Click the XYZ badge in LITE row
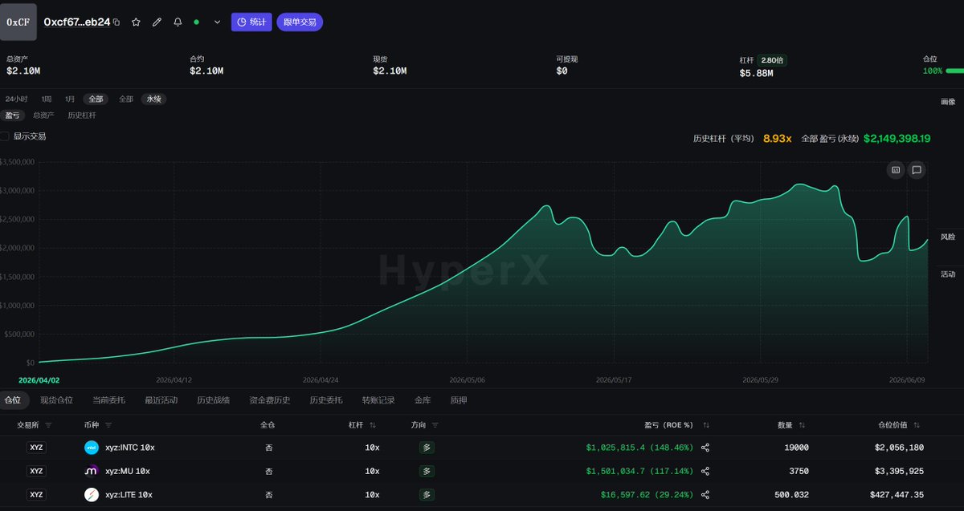The width and height of the screenshot is (964, 511). click(x=36, y=495)
